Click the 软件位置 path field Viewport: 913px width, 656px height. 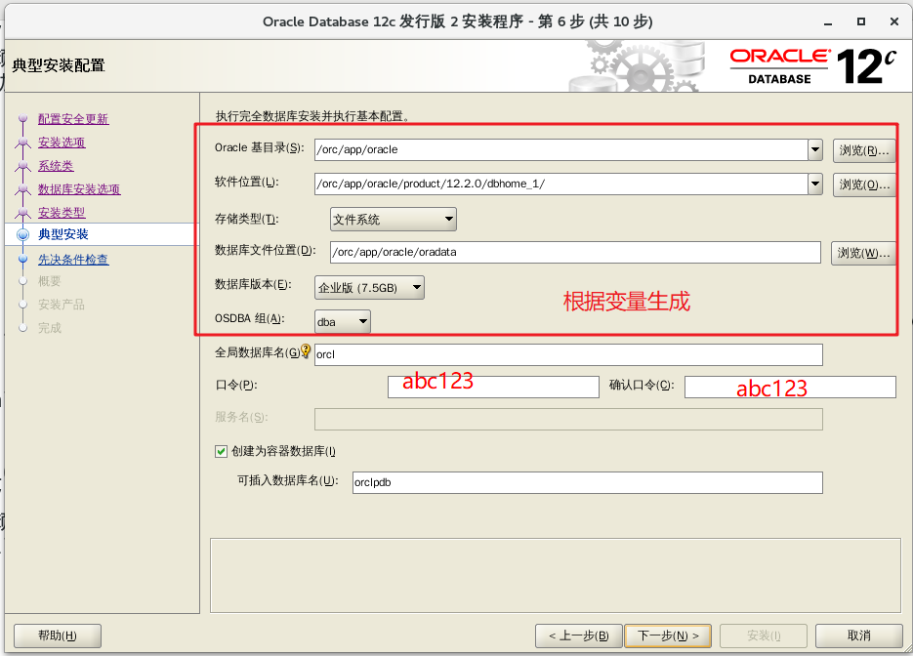[x=560, y=184]
